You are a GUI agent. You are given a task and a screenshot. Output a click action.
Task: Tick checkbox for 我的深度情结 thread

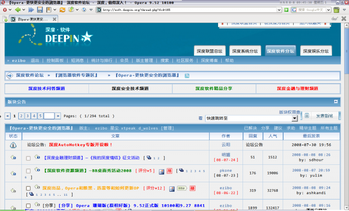tap(28, 158)
